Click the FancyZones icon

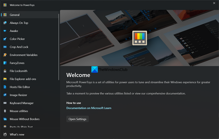coord(5,63)
